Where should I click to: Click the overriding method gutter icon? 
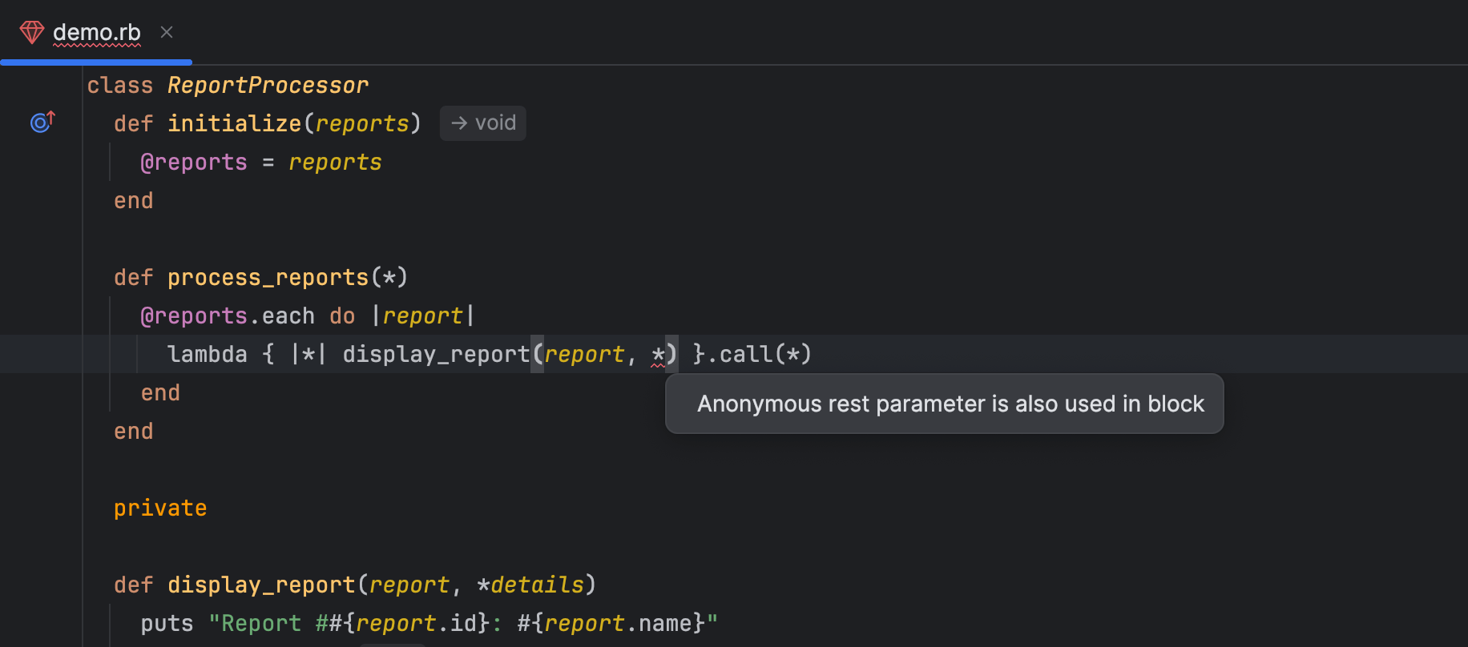click(42, 122)
